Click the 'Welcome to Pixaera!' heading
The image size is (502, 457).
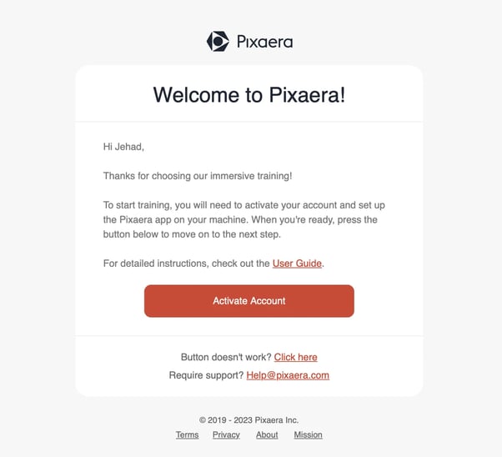249,94
